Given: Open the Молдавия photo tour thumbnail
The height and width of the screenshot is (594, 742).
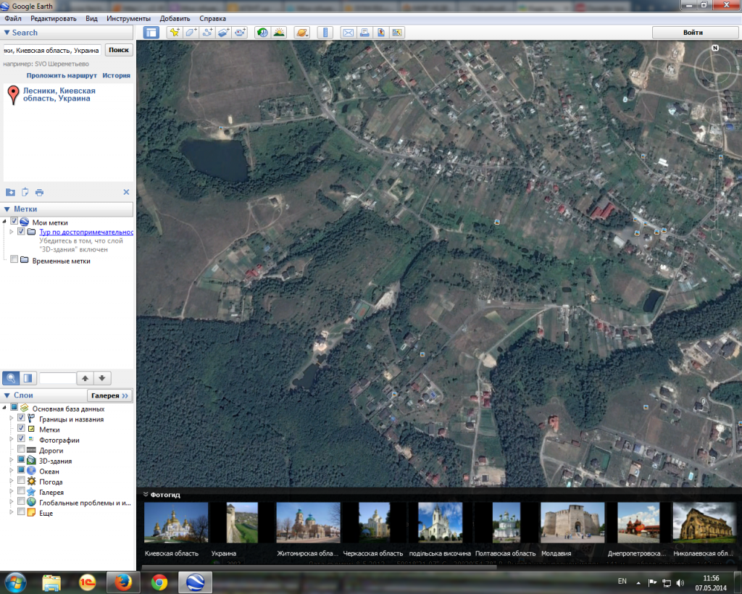Looking at the screenshot, I should coord(572,522).
